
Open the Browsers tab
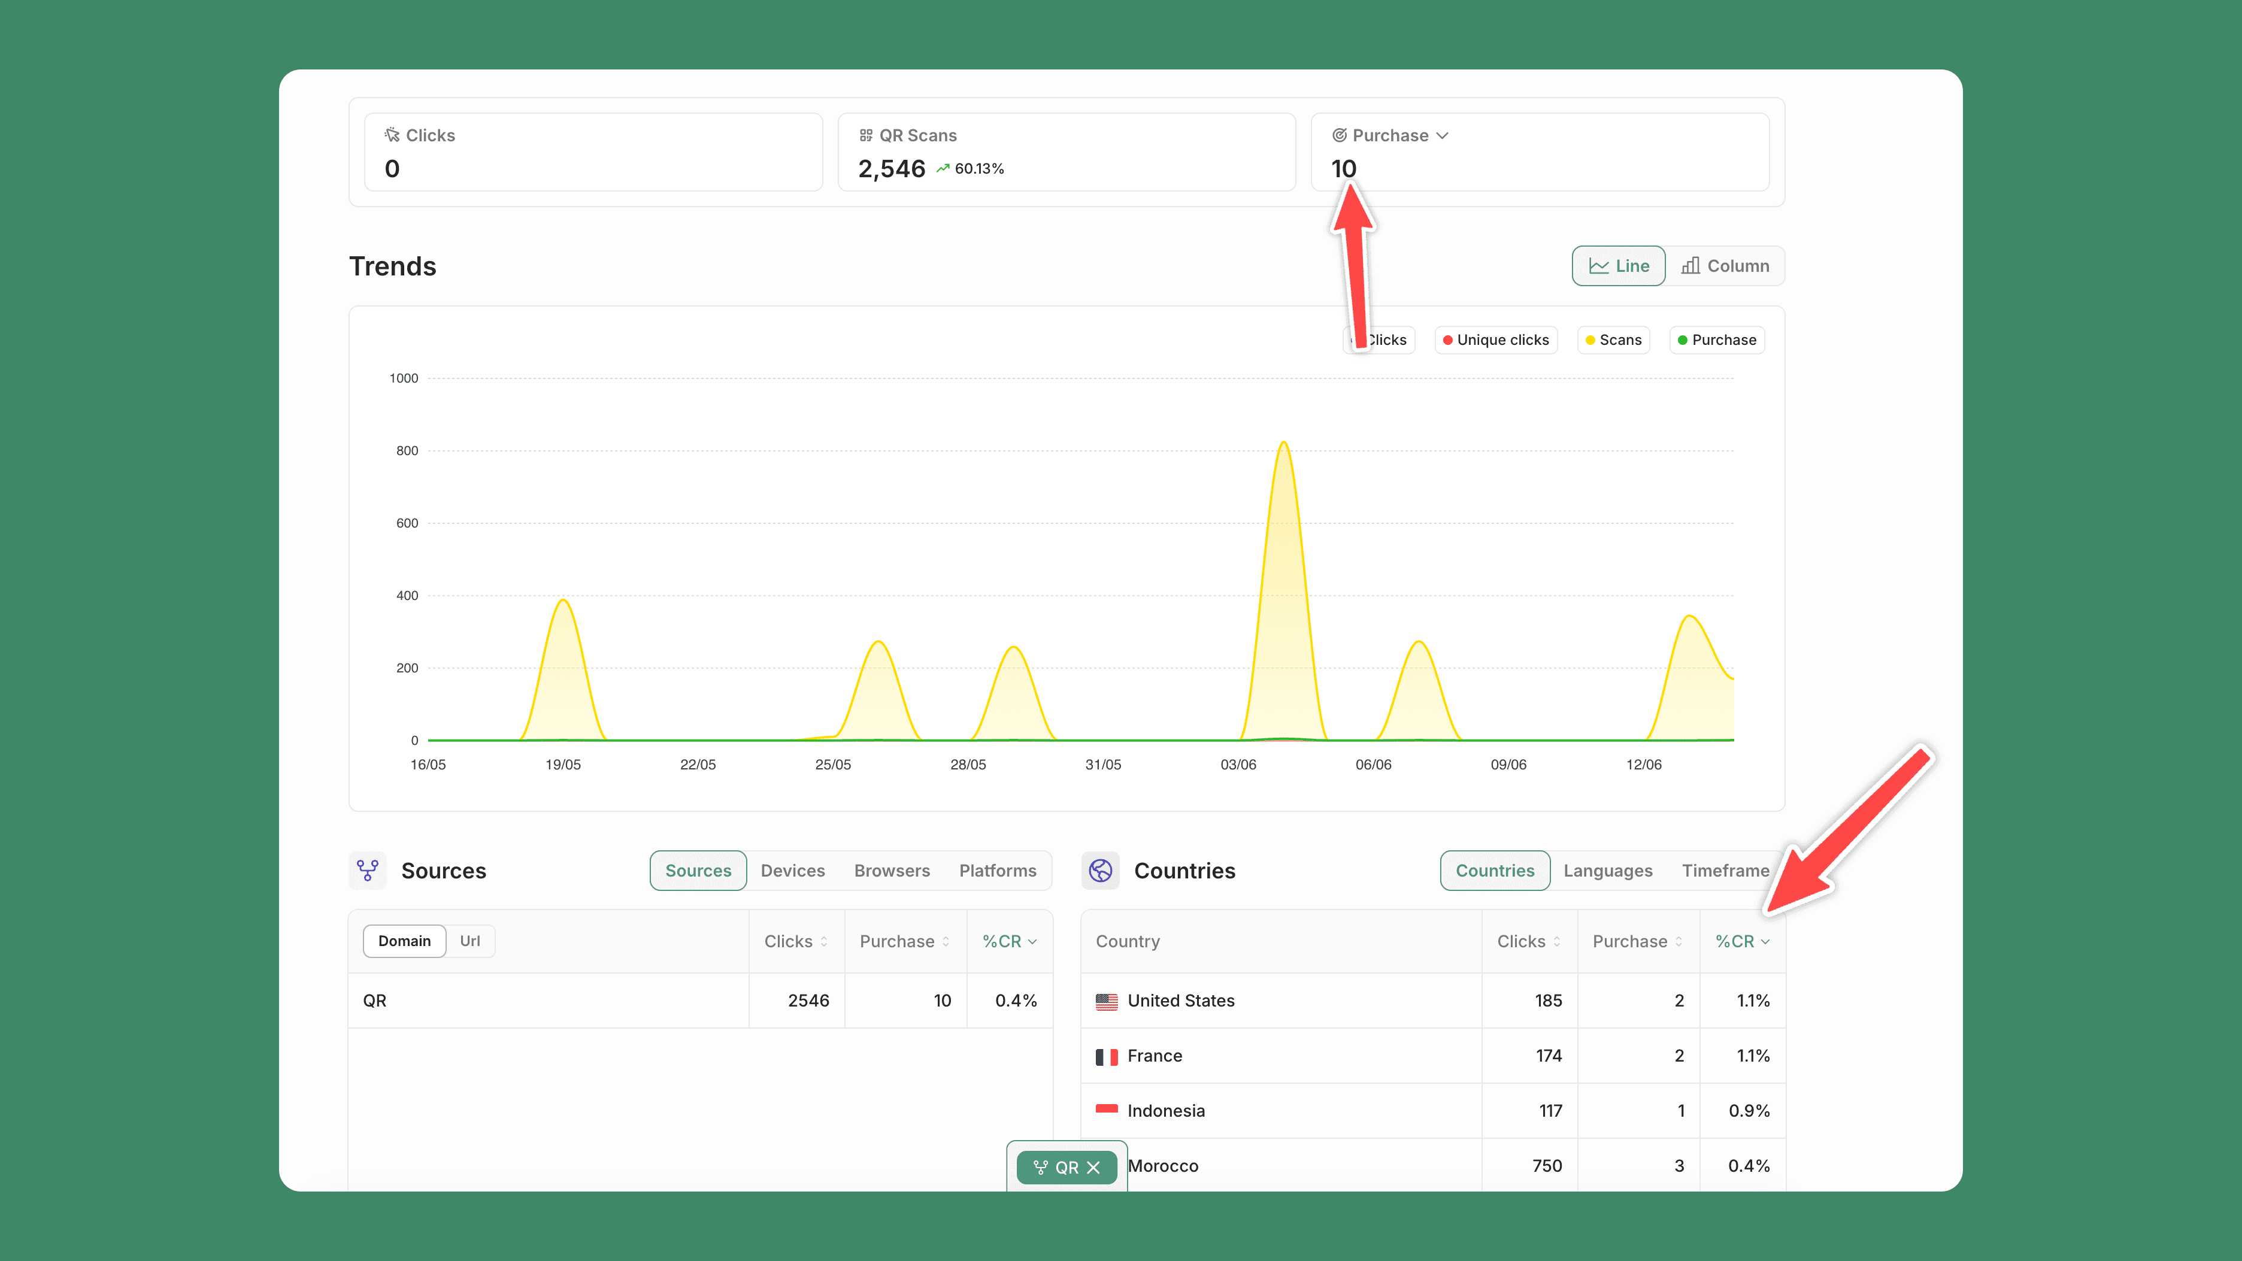pyautogui.click(x=891, y=870)
